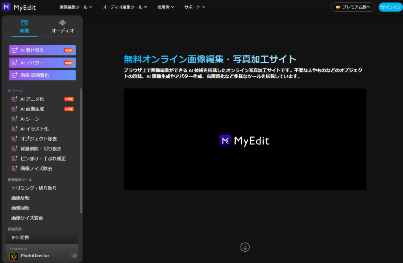Click the サインイン button
This screenshot has width=403, height=263.
coord(390,7)
